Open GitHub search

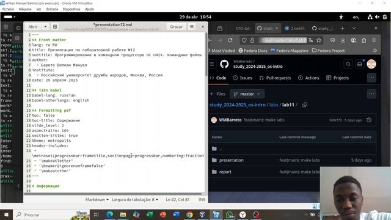pyautogui.click(x=348, y=64)
